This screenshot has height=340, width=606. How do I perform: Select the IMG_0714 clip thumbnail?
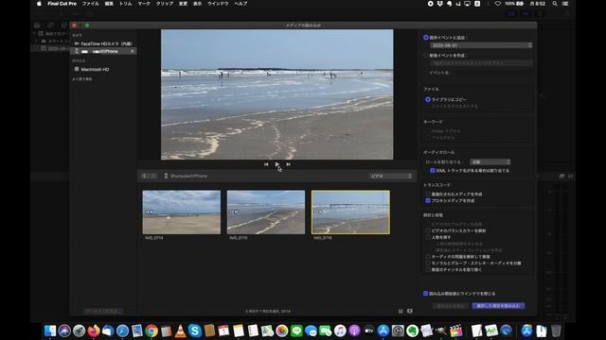click(x=182, y=212)
